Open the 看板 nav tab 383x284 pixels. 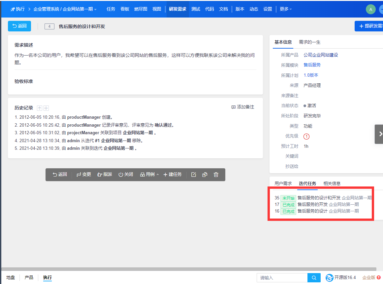(125, 9)
